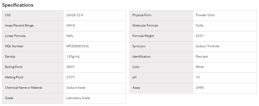Click the Melting Point value 275°C
Image resolution: width=259 pixels, height=106 pixels.
71,77
